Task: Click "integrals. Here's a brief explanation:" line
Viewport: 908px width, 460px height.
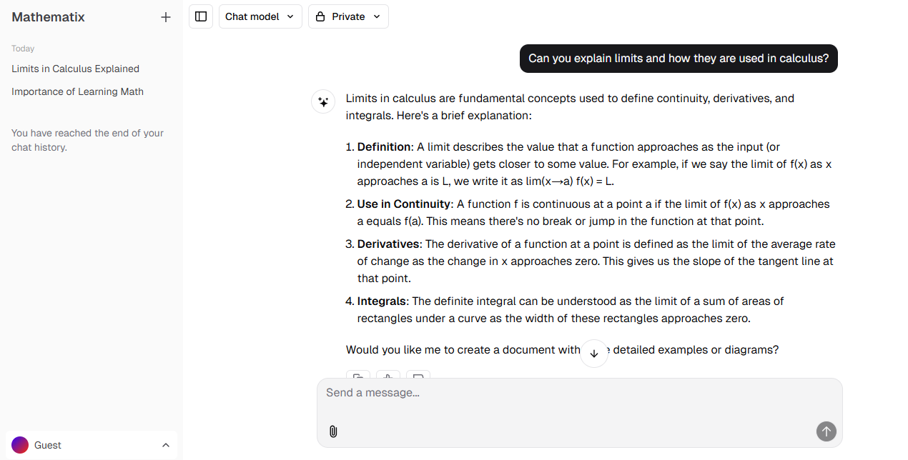Action: click(439, 116)
